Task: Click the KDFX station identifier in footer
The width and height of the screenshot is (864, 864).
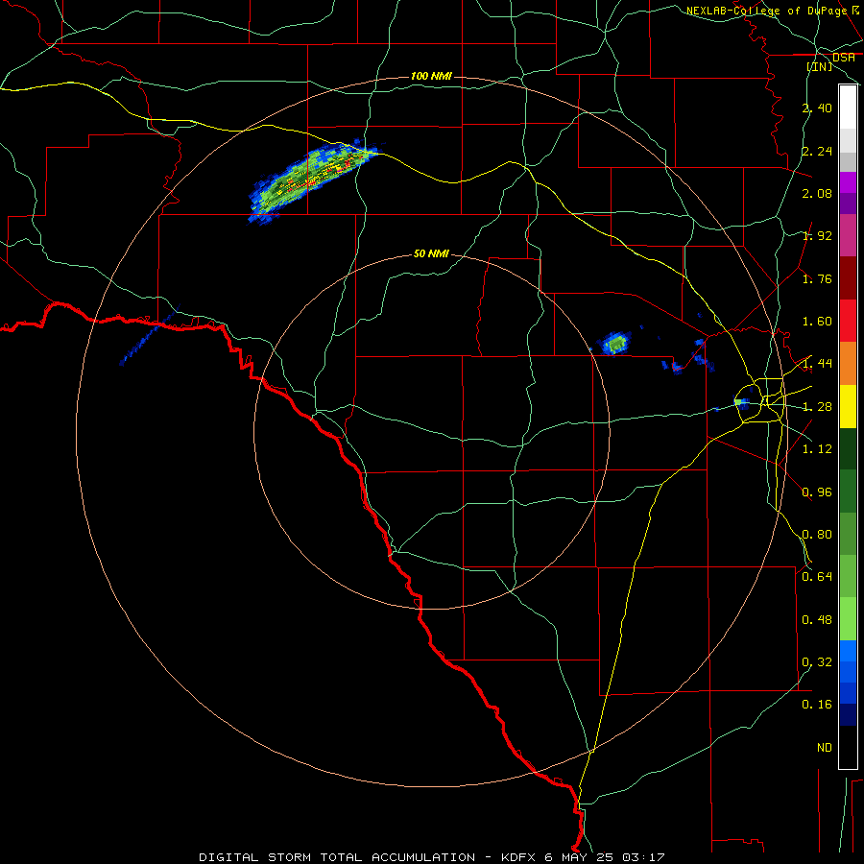Action: pyautogui.click(x=520, y=857)
